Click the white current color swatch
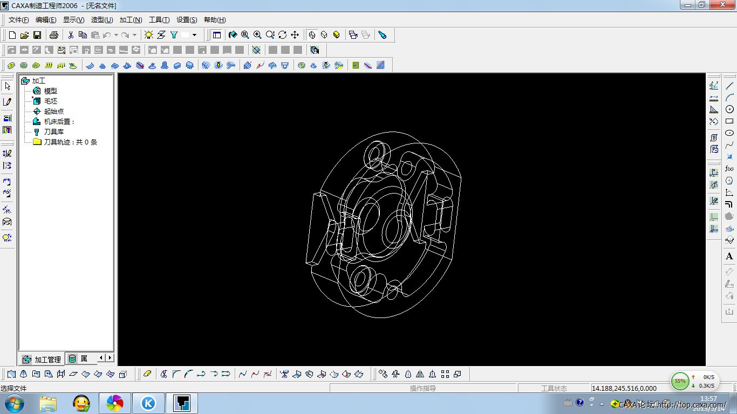This screenshot has height=414, width=737. click(x=185, y=35)
